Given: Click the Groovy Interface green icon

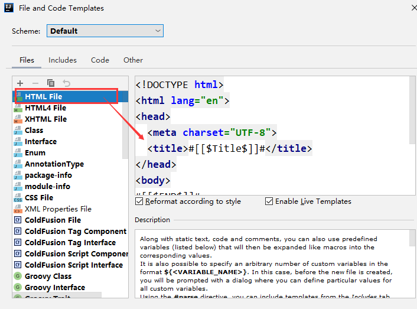Looking at the screenshot, I should (x=18, y=287).
